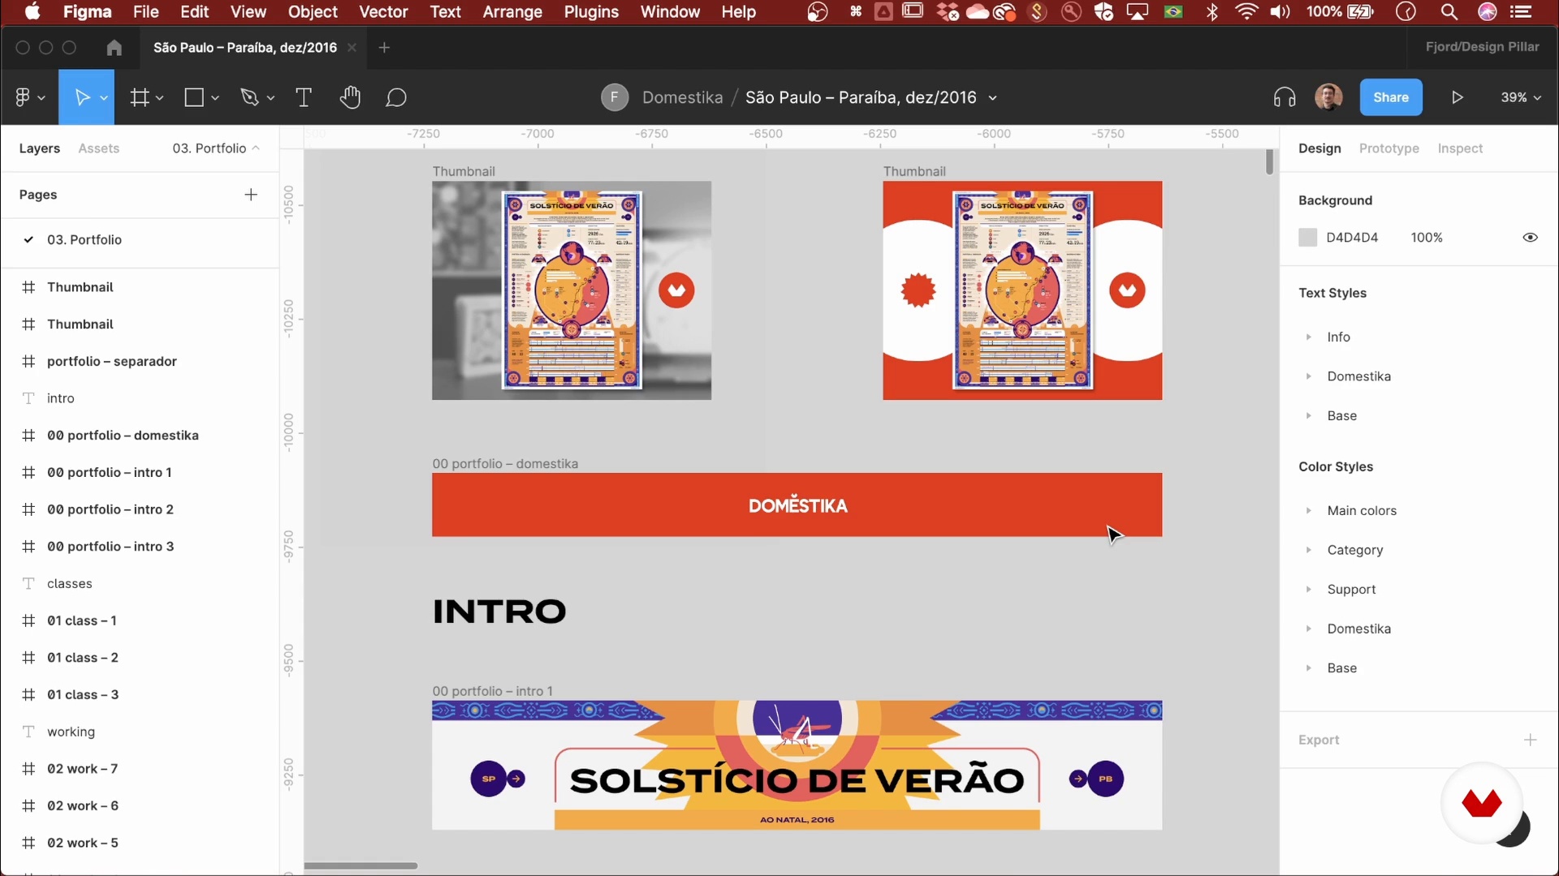This screenshot has height=876, width=1559.
Task: Click the Bluetooth menu bar icon
Action: tap(1212, 12)
